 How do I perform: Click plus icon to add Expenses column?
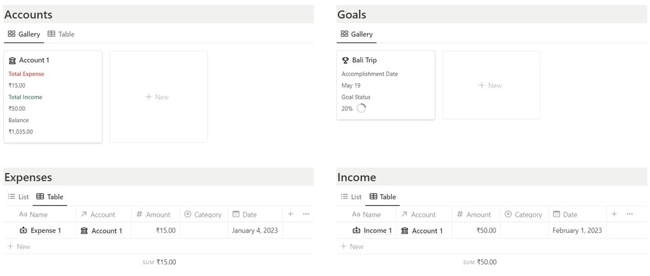290,214
